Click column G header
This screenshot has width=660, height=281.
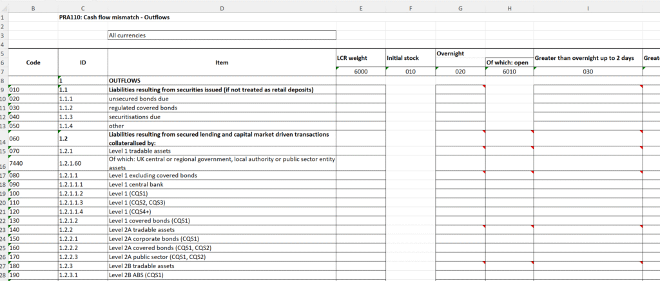[x=460, y=8]
